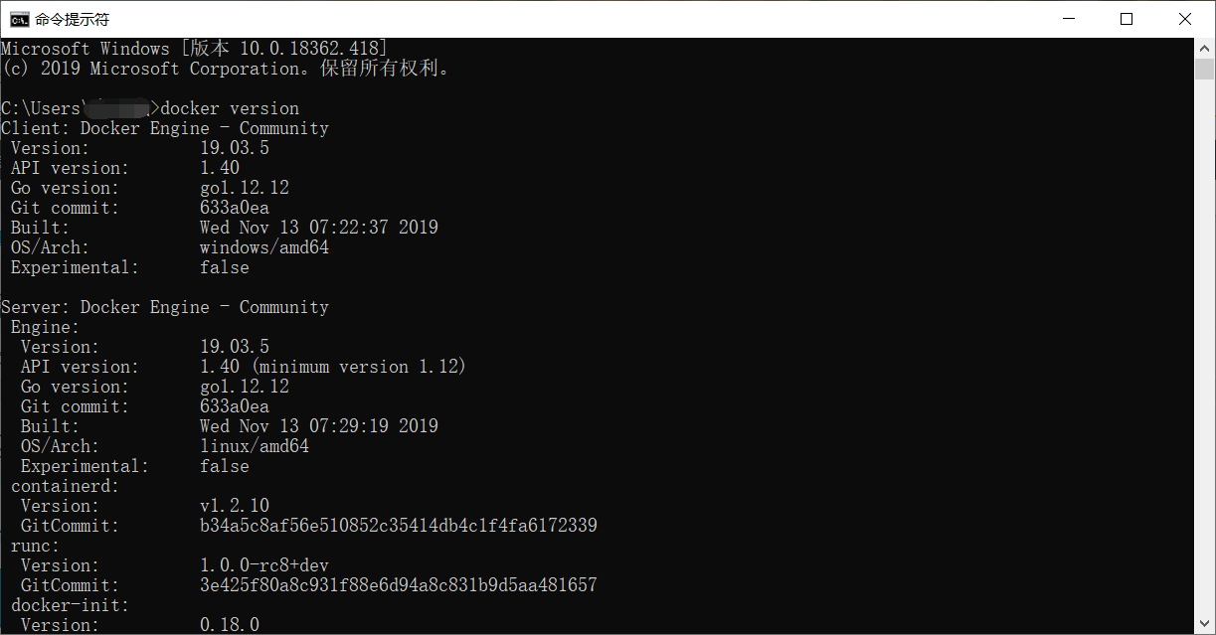Click the docker-init version '0.18.0'
The width and height of the screenshot is (1216, 635).
(230, 625)
